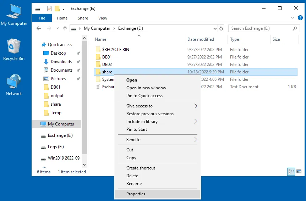306x201 pixels.
Task: Switch to large icons view in status bar
Action: click(299, 172)
